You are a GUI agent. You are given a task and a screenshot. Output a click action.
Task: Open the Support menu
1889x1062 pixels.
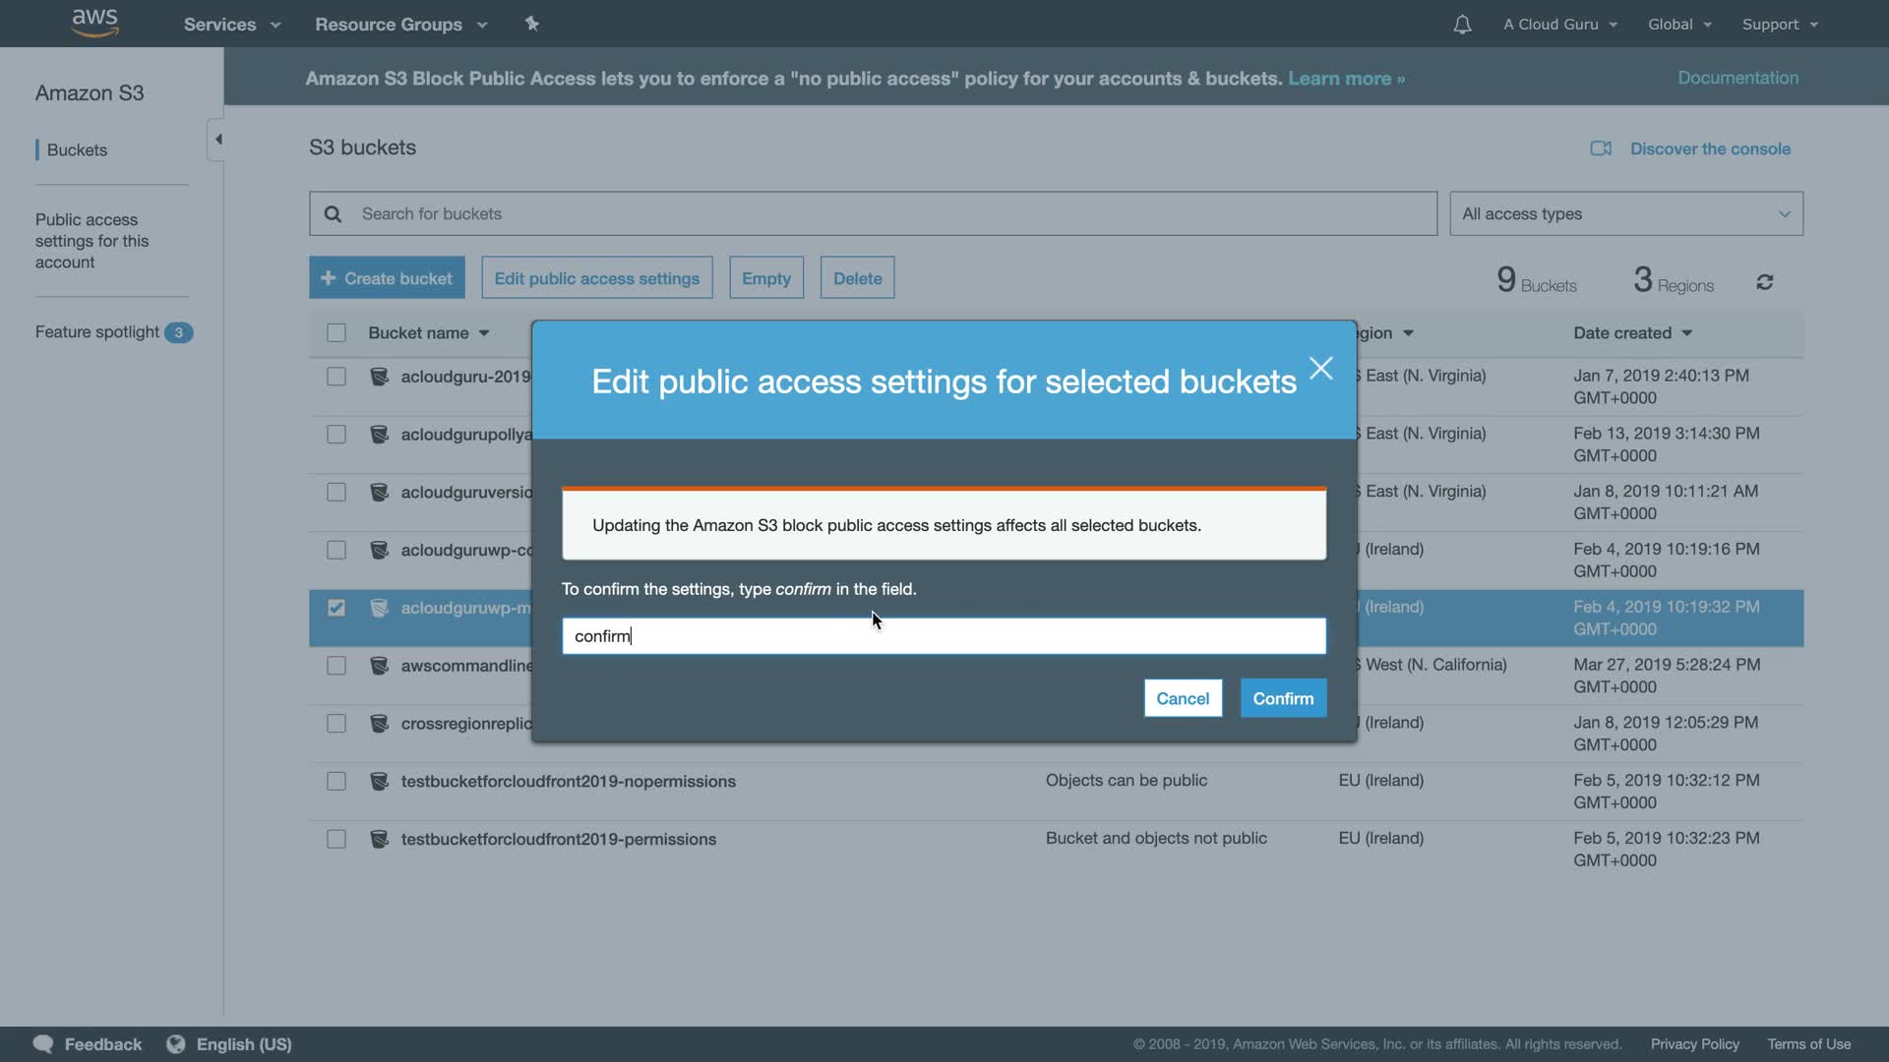pyautogui.click(x=1779, y=25)
